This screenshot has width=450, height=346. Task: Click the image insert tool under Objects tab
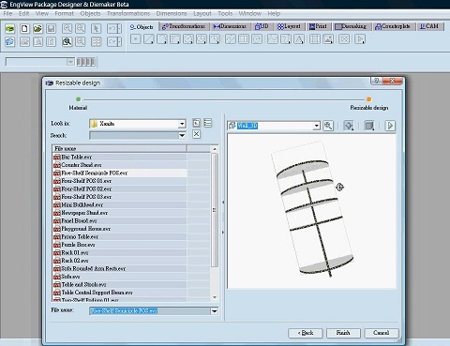(328, 39)
